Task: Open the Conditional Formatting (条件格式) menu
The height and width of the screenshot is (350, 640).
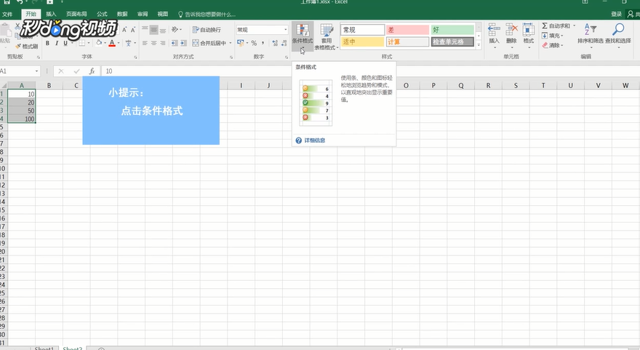Action: 303,36
